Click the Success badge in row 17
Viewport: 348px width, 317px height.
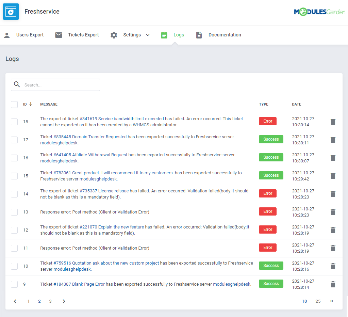click(271, 139)
